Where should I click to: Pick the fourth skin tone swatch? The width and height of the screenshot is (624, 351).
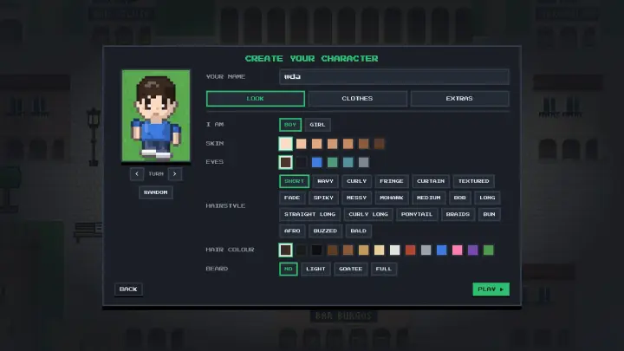[x=332, y=144]
